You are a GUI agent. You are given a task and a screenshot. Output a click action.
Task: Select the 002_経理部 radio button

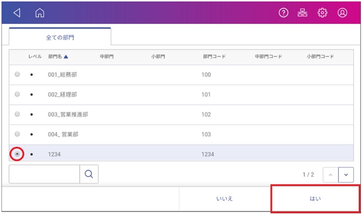tap(17, 94)
